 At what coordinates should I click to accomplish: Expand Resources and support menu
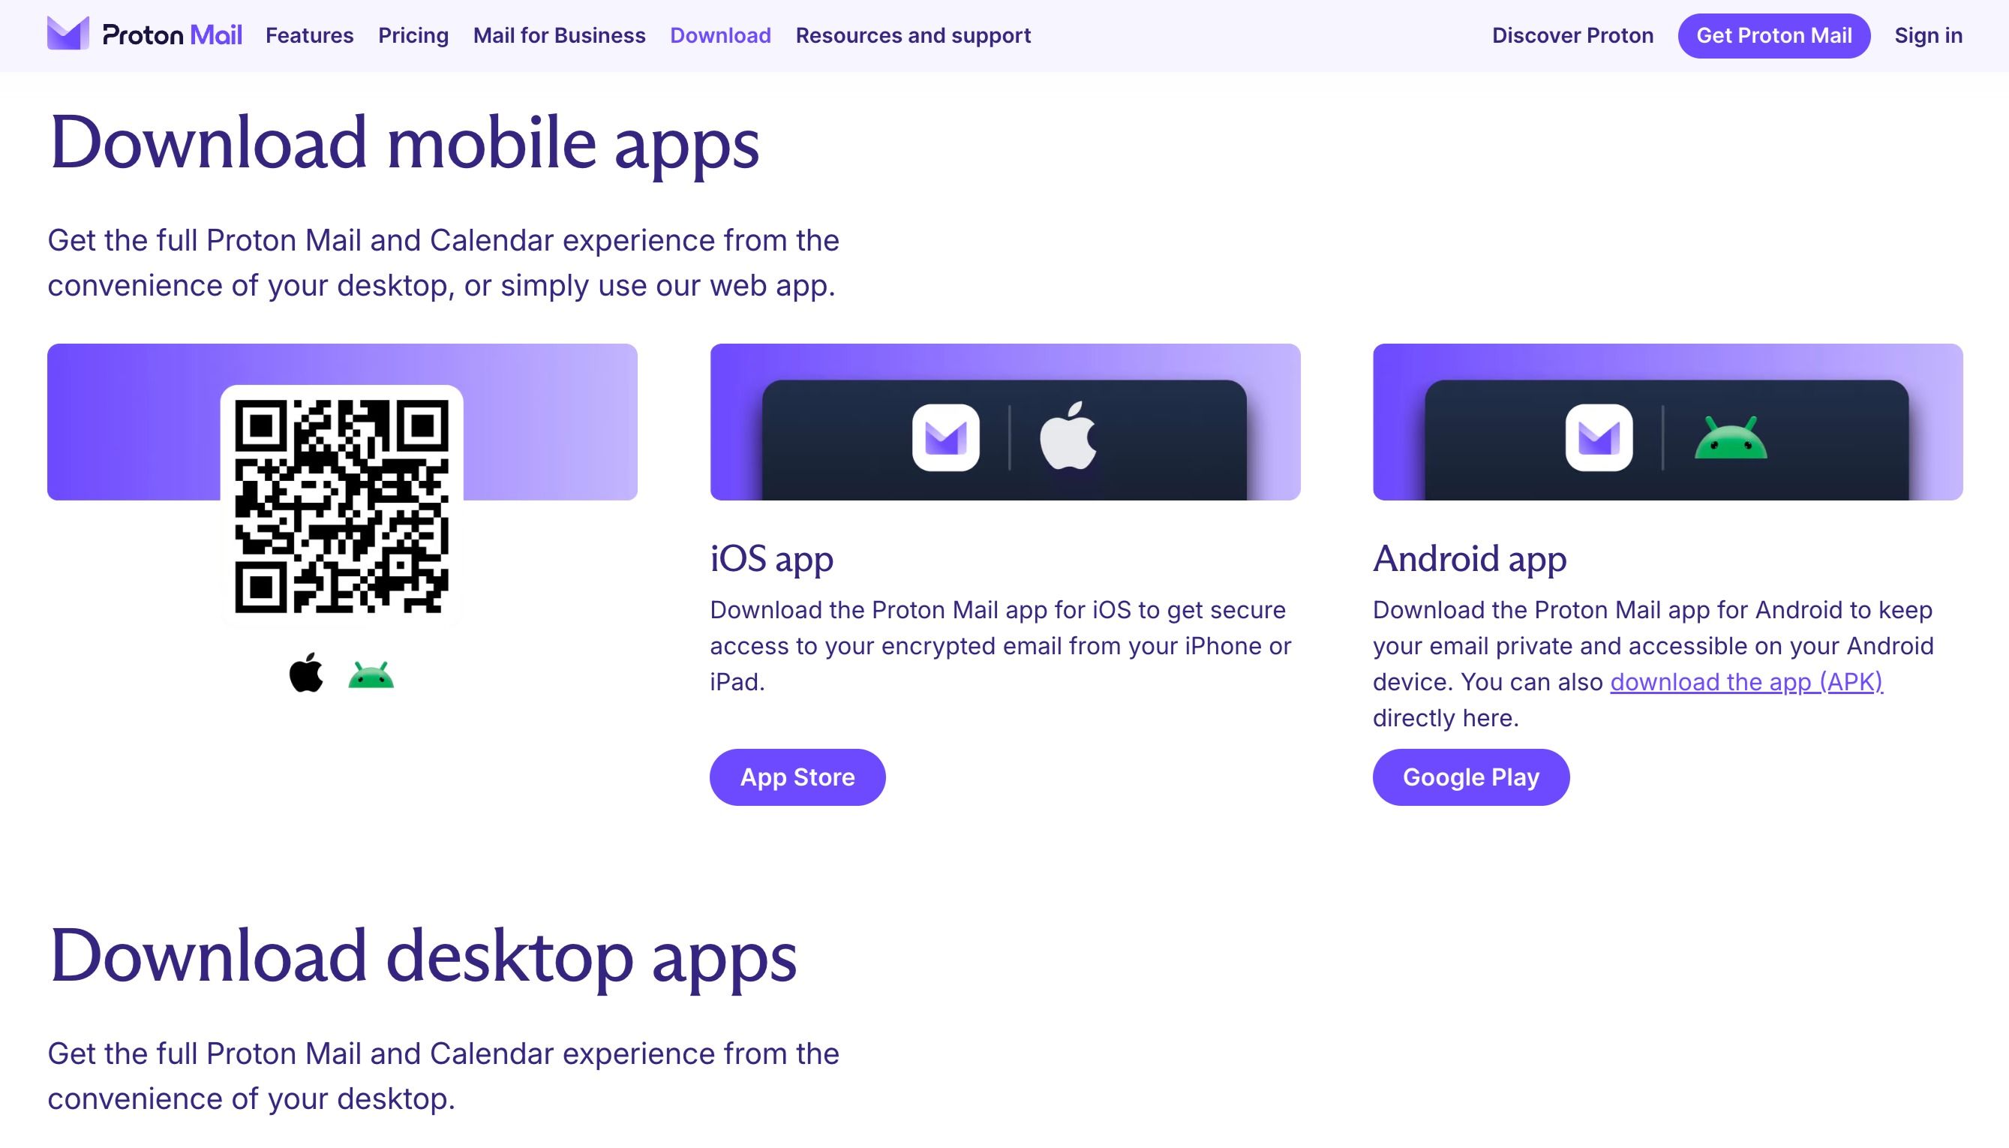coord(913,35)
